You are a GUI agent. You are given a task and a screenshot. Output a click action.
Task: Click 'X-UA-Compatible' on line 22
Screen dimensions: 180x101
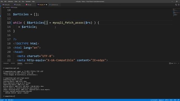[60, 60]
